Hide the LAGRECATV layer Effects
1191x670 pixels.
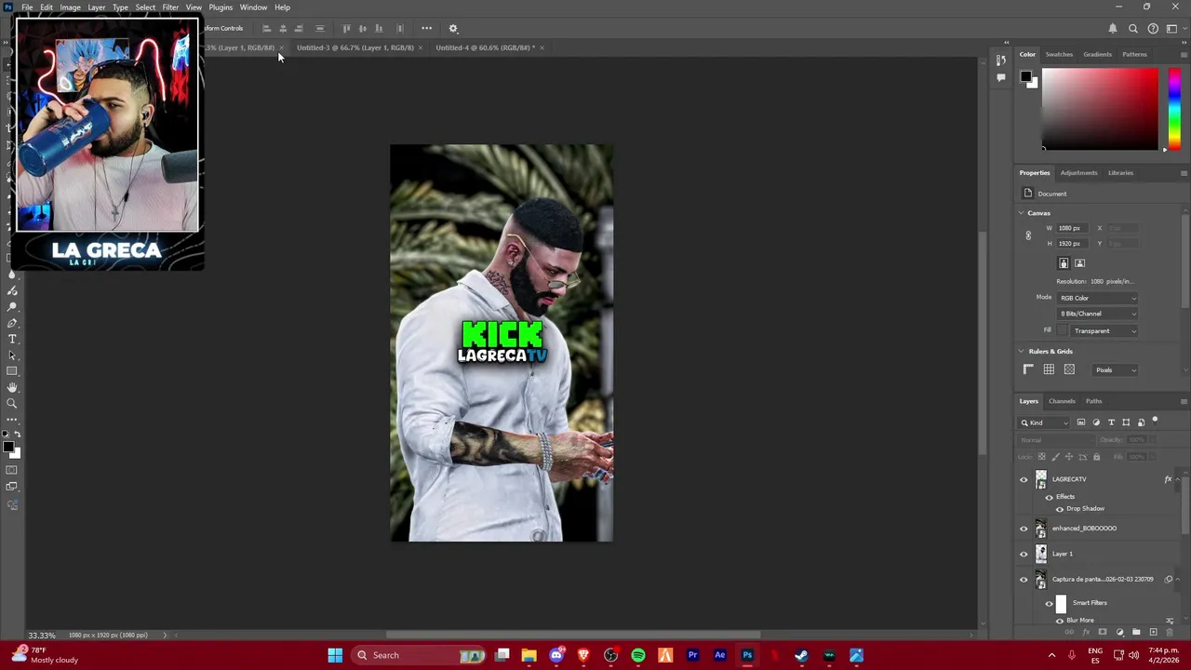(x=1049, y=497)
